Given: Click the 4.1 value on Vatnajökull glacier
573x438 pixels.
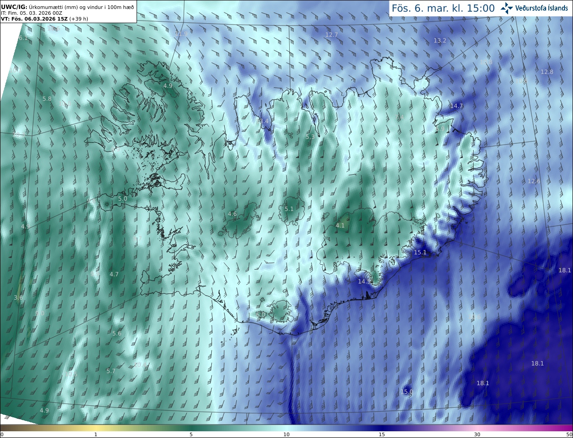Looking at the screenshot, I should (x=340, y=225).
